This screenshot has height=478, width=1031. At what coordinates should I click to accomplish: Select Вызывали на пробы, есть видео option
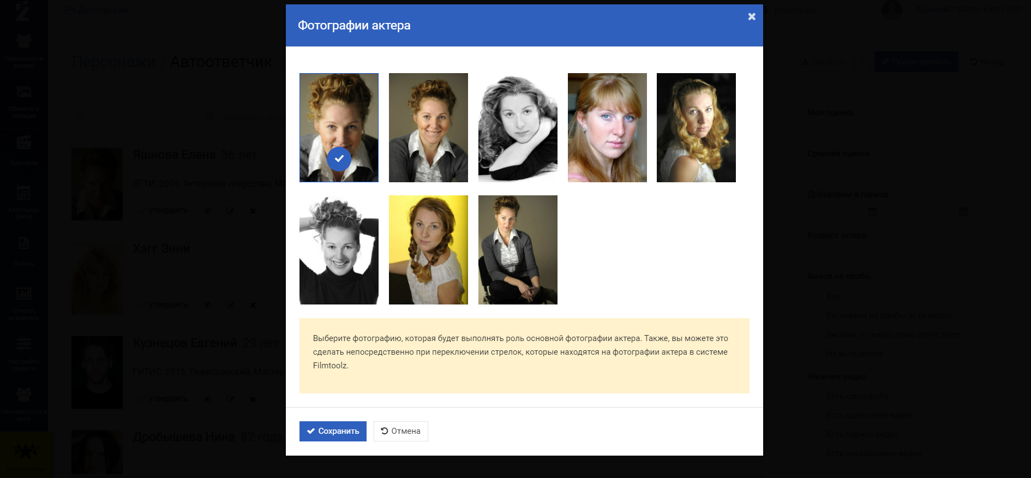pyautogui.click(x=889, y=315)
